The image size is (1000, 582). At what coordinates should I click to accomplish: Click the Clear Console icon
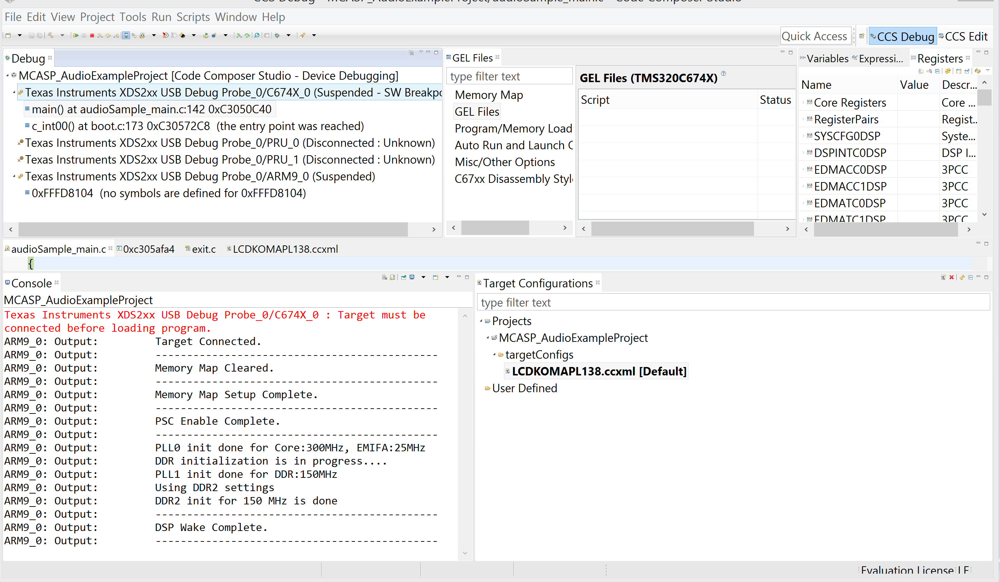pyautogui.click(x=384, y=277)
